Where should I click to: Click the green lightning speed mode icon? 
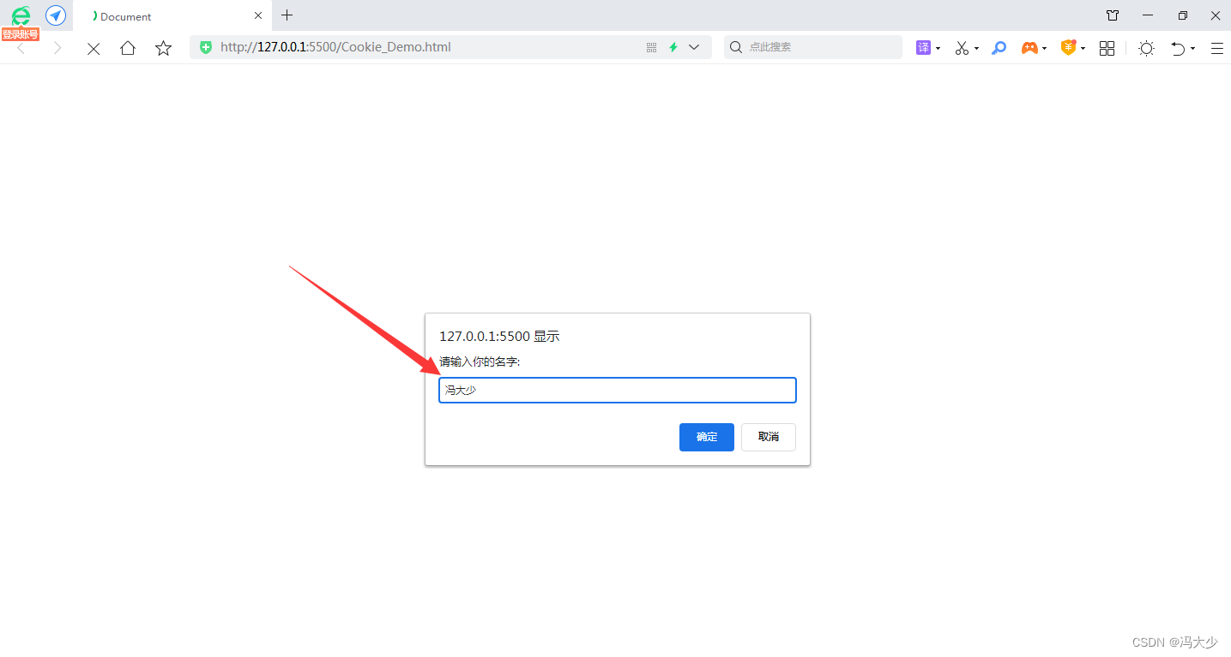(x=673, y=47)
